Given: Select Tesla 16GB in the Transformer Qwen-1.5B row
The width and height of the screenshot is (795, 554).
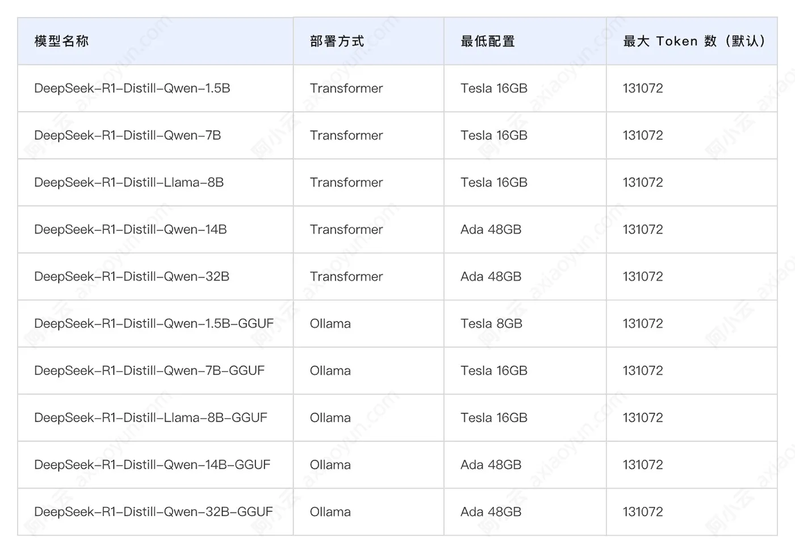Looking at the screenshot, I should [x=494, y=88].
